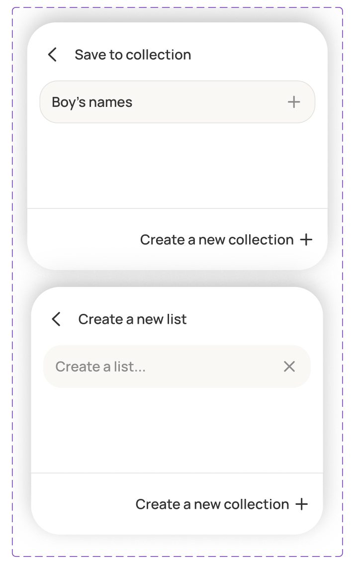This screenshot has height=568, width=357.
Task: Click the blank middle of the Boy's names pill
Action: pos(209,102)
